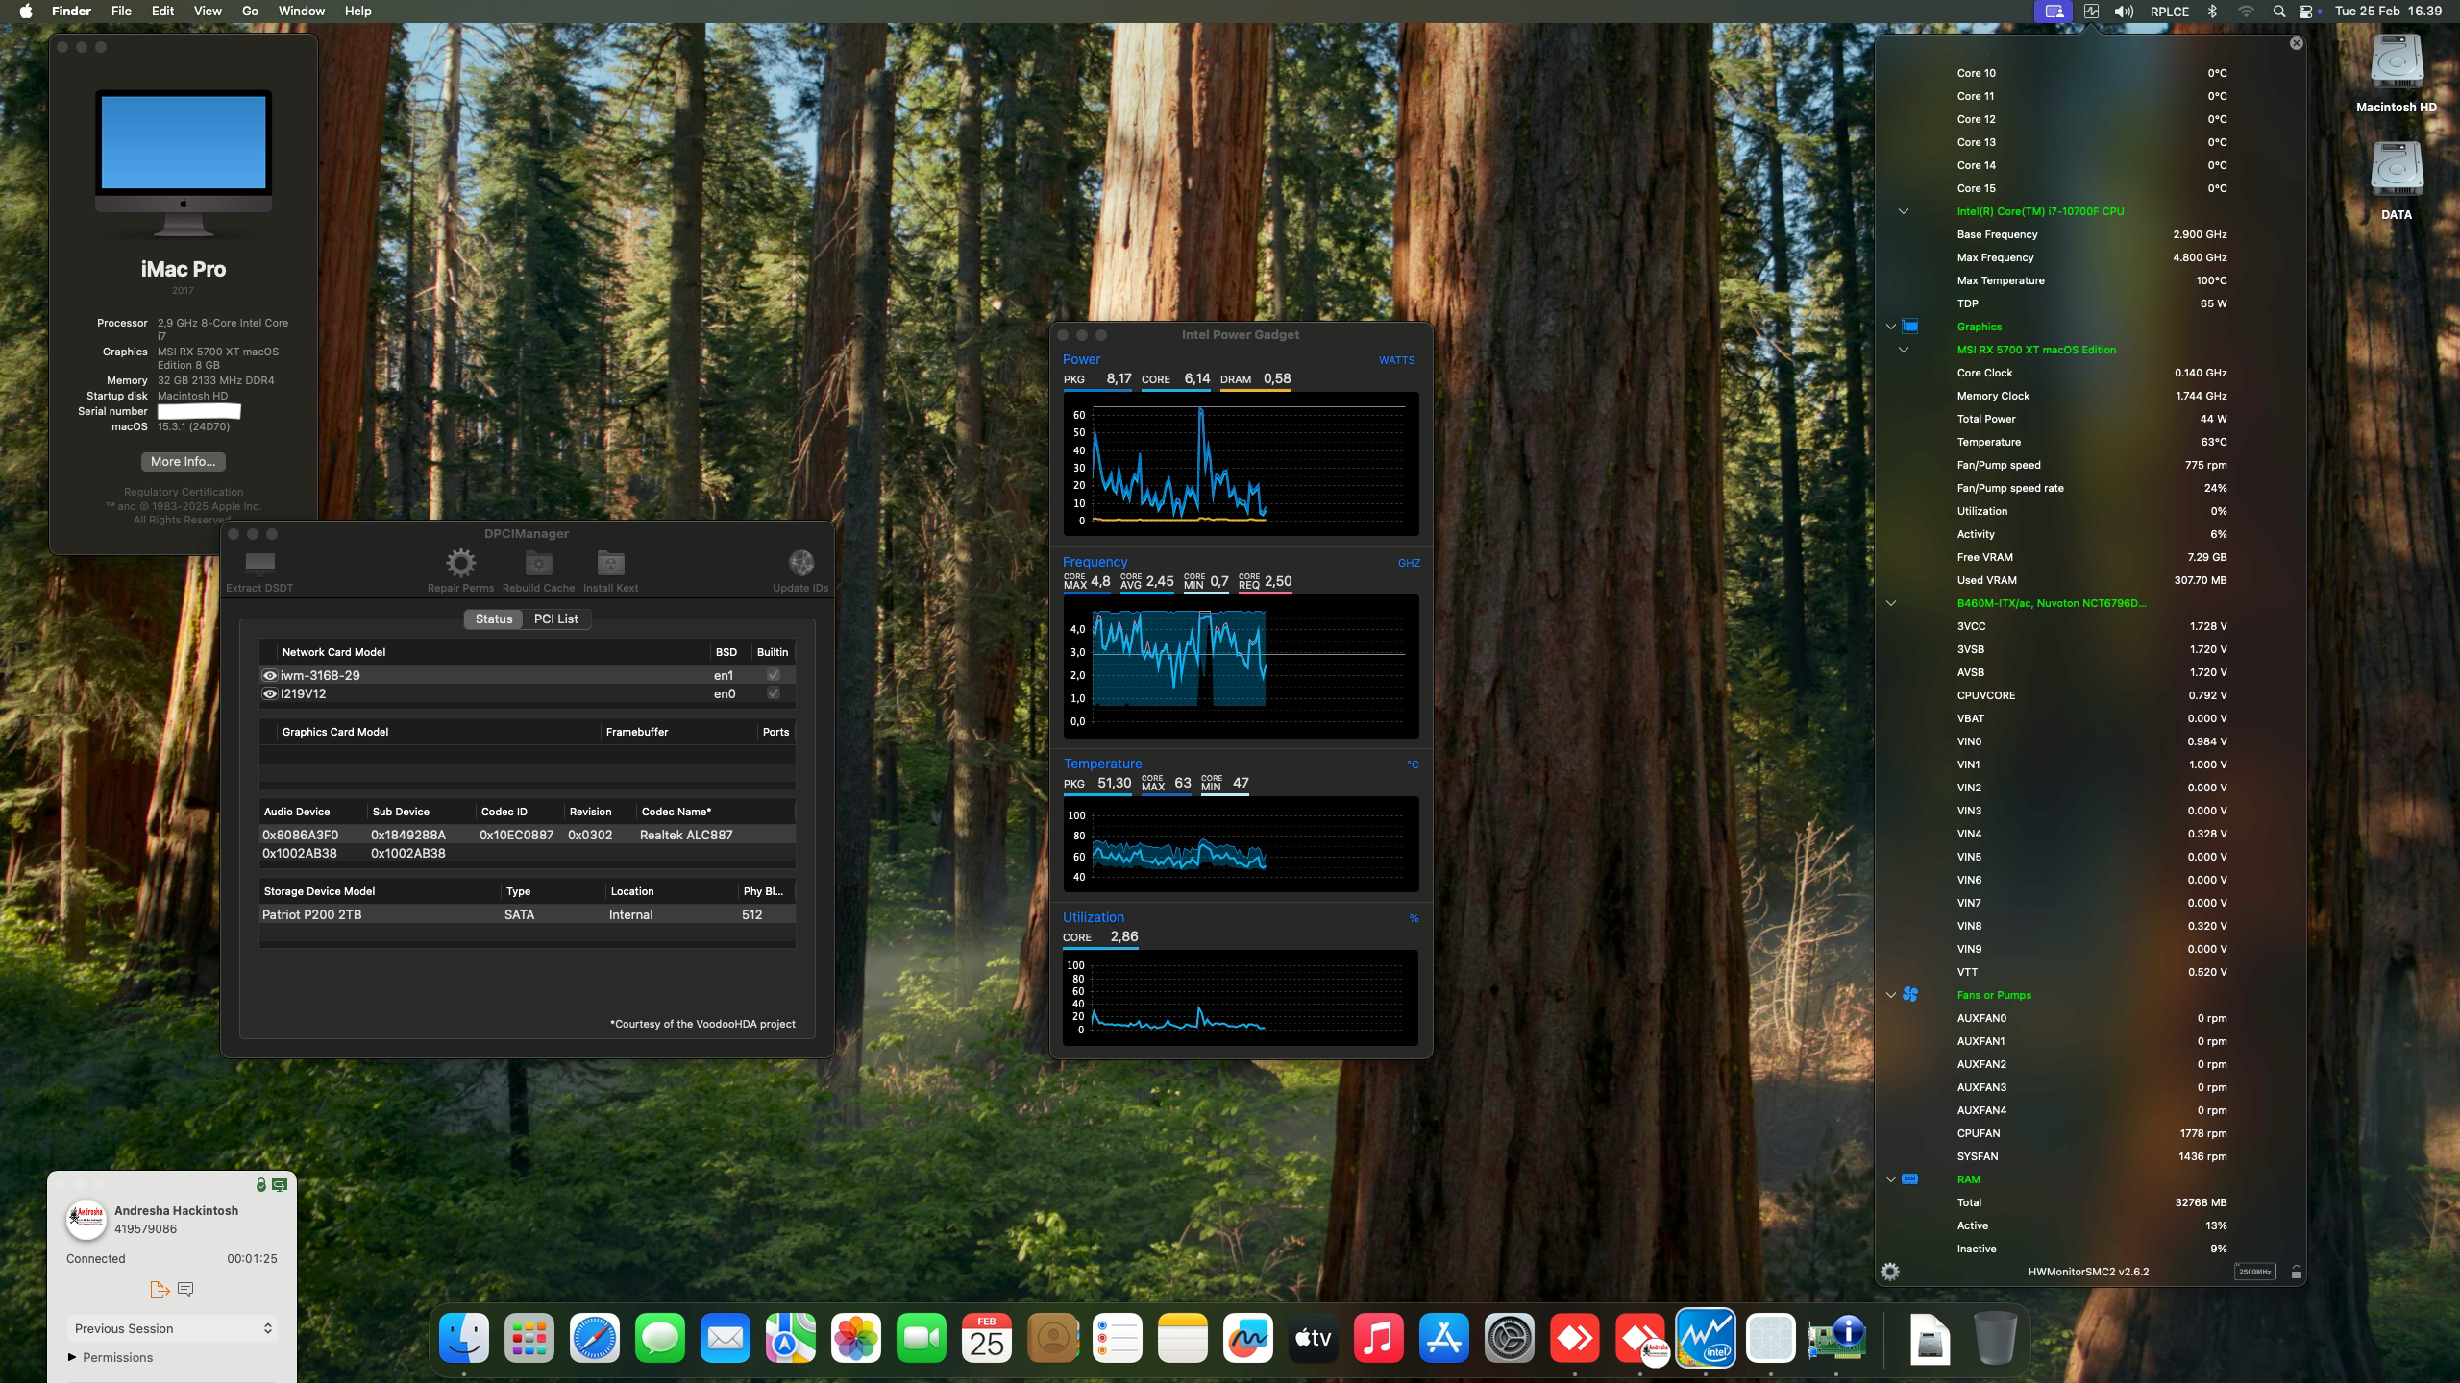
Task: Open the chat icon in AnyDesk session window
Action: (x=184, y=1288)
